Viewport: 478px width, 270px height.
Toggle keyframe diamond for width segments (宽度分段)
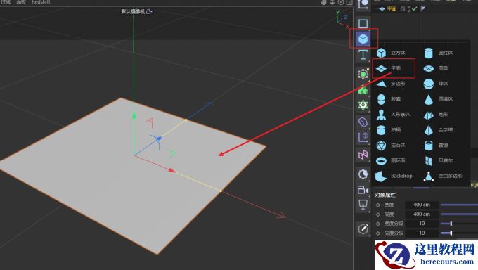[x=378, y=224]
